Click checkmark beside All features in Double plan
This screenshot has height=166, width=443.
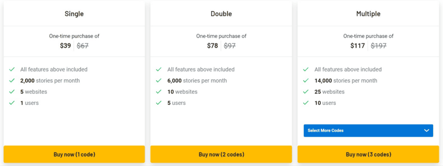pos(159,69)
